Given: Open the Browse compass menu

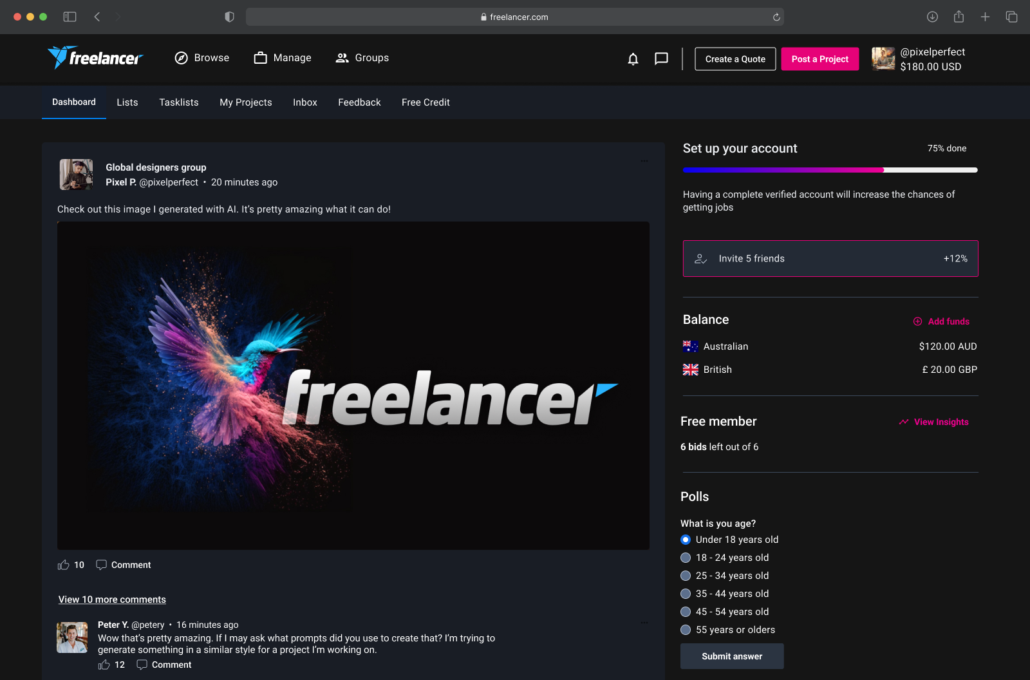Looking at the screenshot, I should (x=202, y=58).
